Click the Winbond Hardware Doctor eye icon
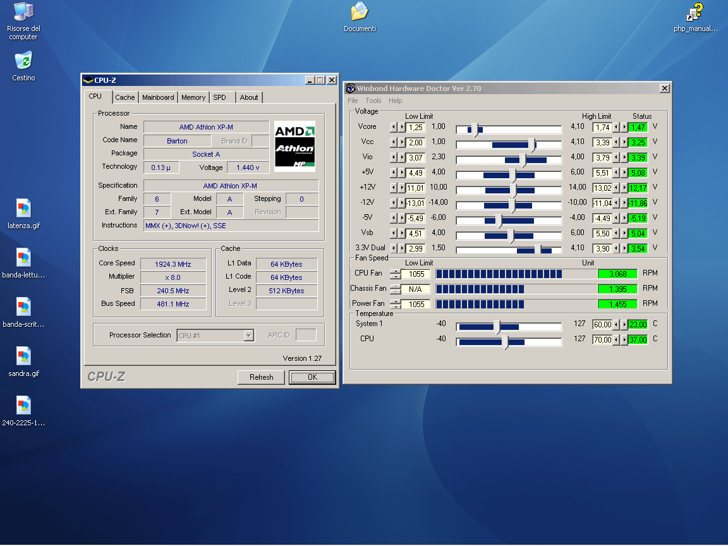728x546 pixels. click(x=351, y=88)
